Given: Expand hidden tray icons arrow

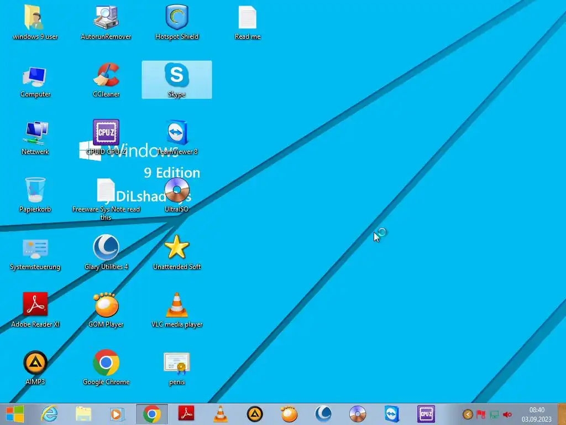Looking at the screenshot, I should click(x=468, y=414).
